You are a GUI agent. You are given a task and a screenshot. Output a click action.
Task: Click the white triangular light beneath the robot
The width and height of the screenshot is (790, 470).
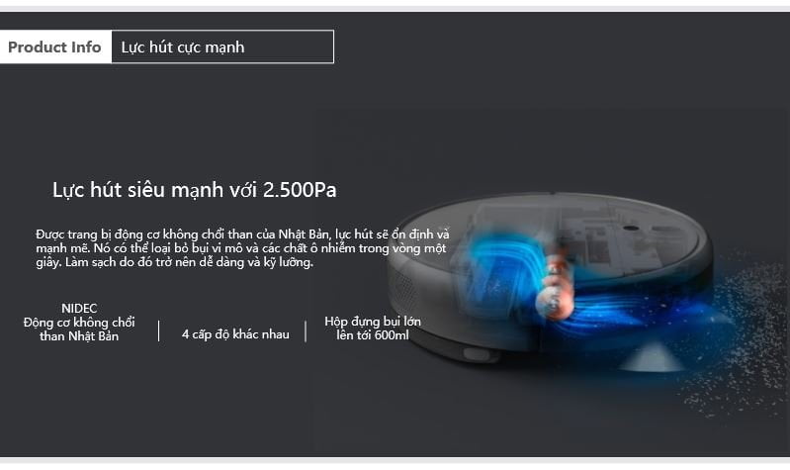(654, 356)
